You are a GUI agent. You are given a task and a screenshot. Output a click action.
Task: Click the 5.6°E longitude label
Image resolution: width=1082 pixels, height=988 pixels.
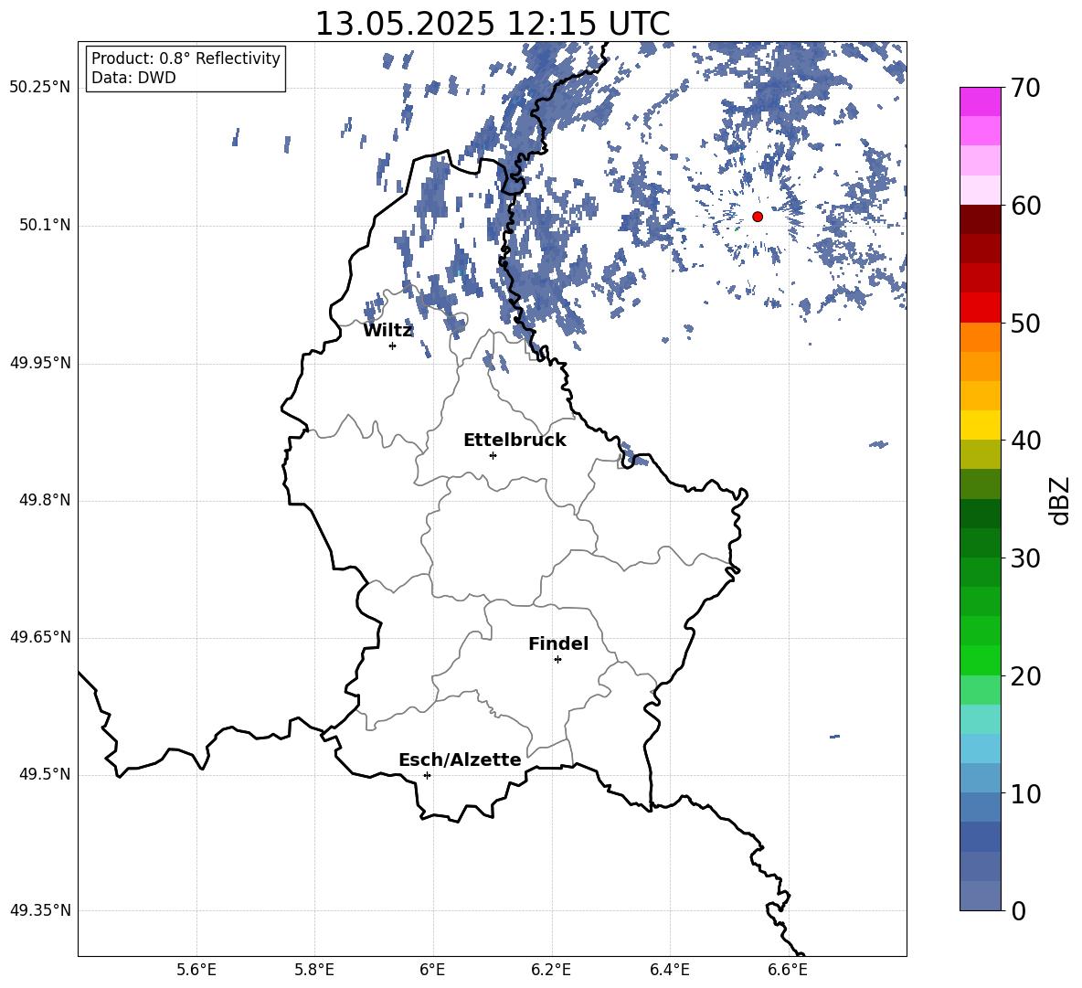[196, 970]
